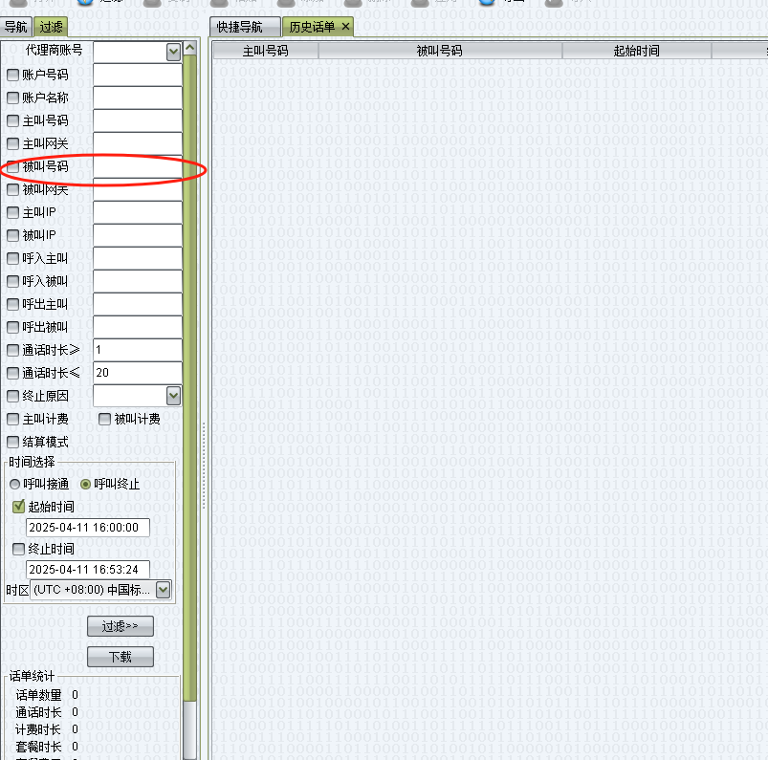Tick the 账户号码 checkbox
Screen dimensions: 768x760
12,75
